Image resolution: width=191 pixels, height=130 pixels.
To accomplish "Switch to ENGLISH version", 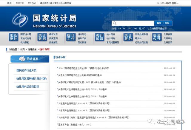I will pyautogui.click(x=20, y=3).
